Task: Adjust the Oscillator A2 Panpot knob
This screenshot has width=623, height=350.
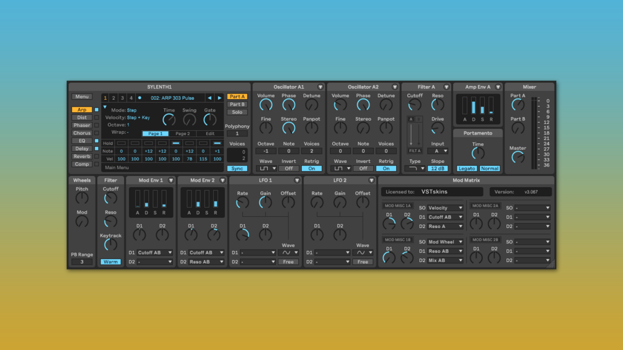Action: pyautogui.click(x=386, y=128)
